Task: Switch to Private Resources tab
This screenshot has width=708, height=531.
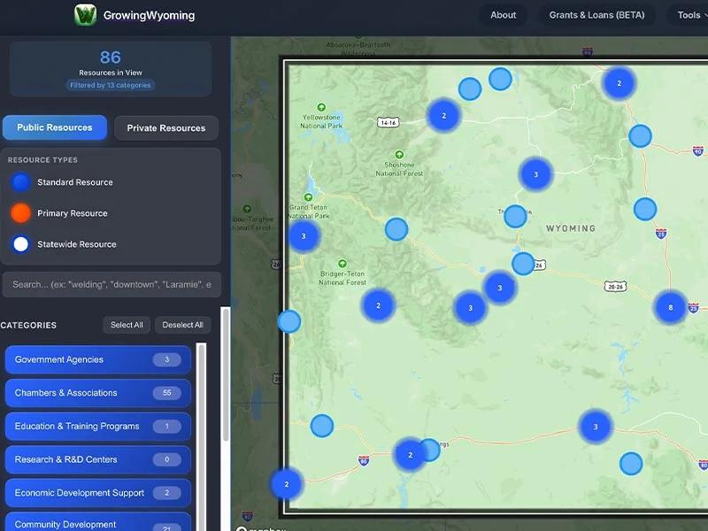Action: pyautogui.click(x=166, y=128)
